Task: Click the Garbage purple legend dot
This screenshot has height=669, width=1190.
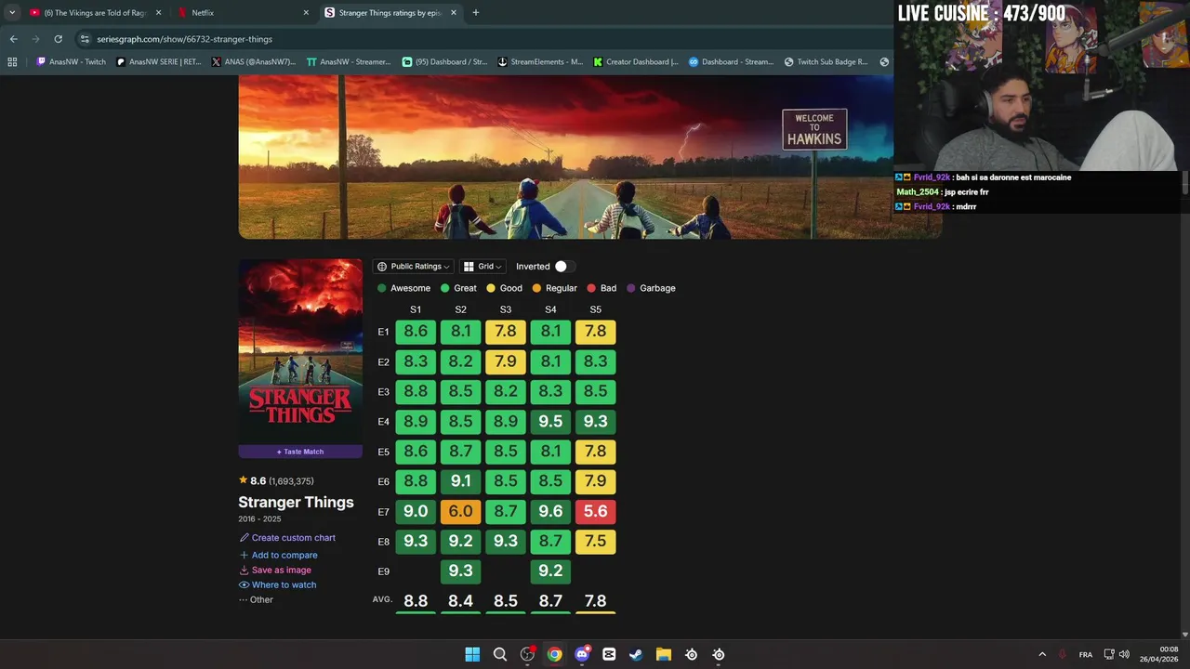Action: [x=630, y=288]
